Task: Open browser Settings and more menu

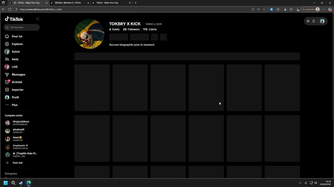Action: (x=324, y=9)
